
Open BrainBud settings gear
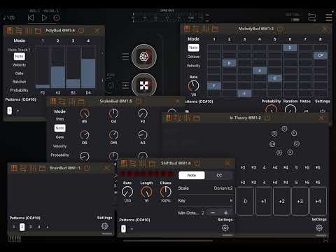click(x=105, y=226)
